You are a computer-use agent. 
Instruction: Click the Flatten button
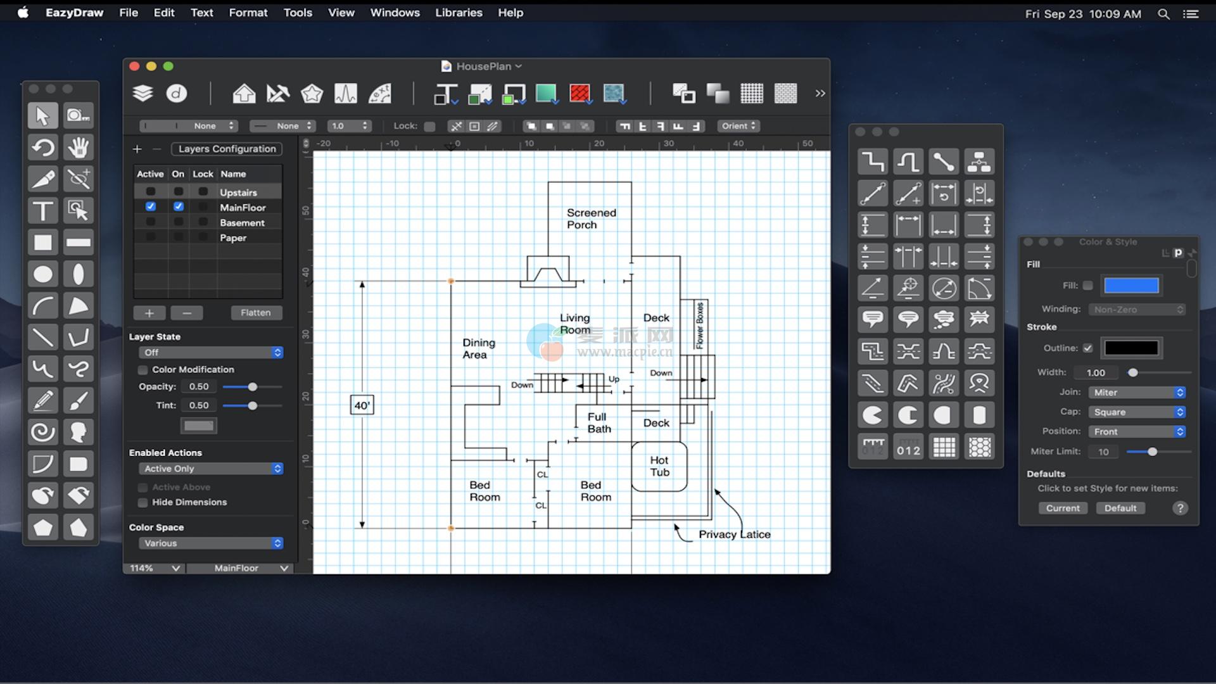[x=255, y=313]
